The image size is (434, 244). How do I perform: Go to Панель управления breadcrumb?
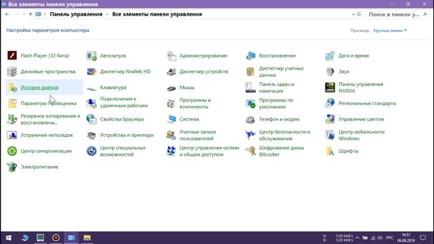tap(76, 14)
